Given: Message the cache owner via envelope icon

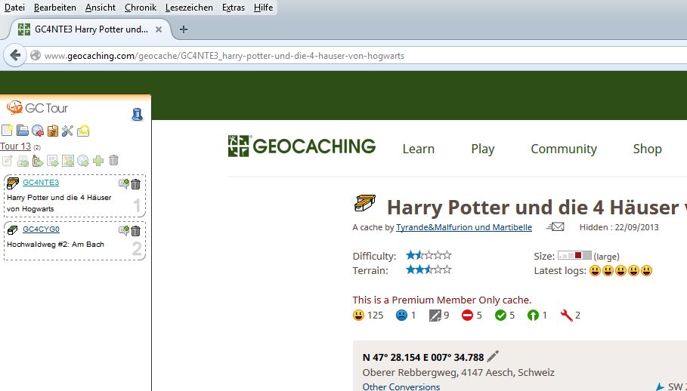Looking at the screenshot, I should [x=555, y=226].
